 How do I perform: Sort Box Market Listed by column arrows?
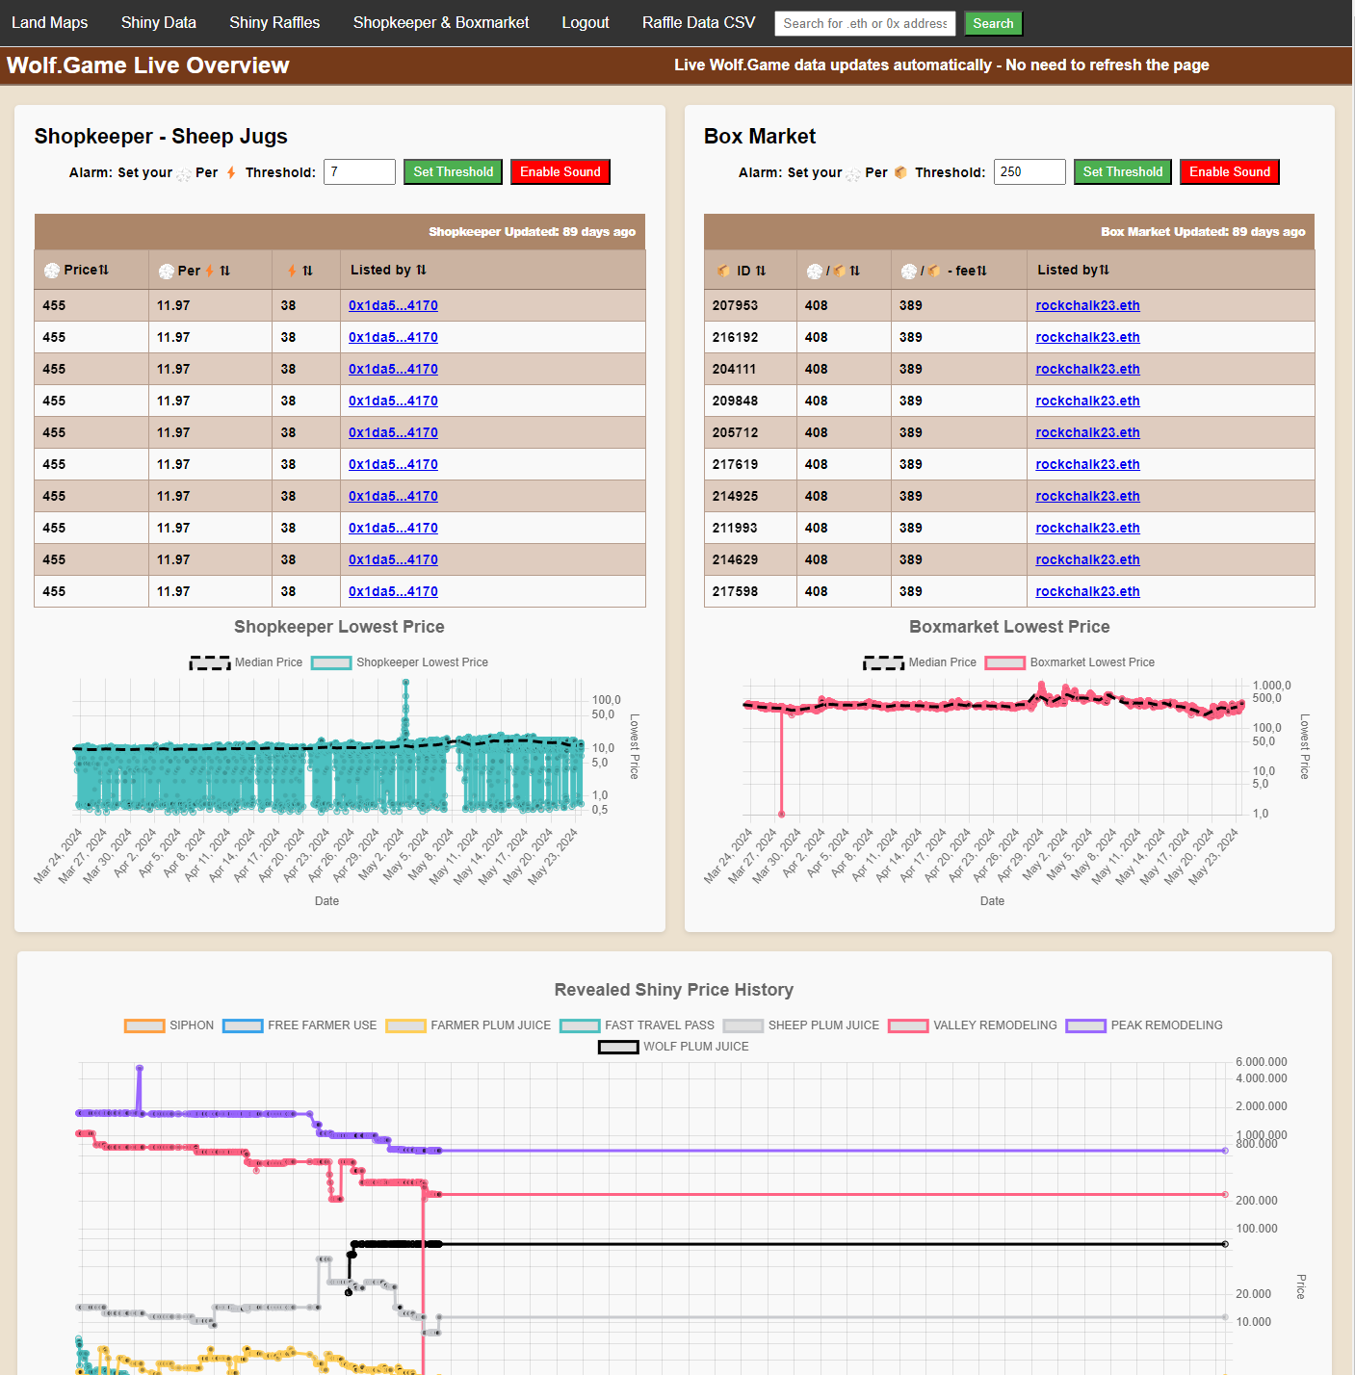click(1105, 270)
